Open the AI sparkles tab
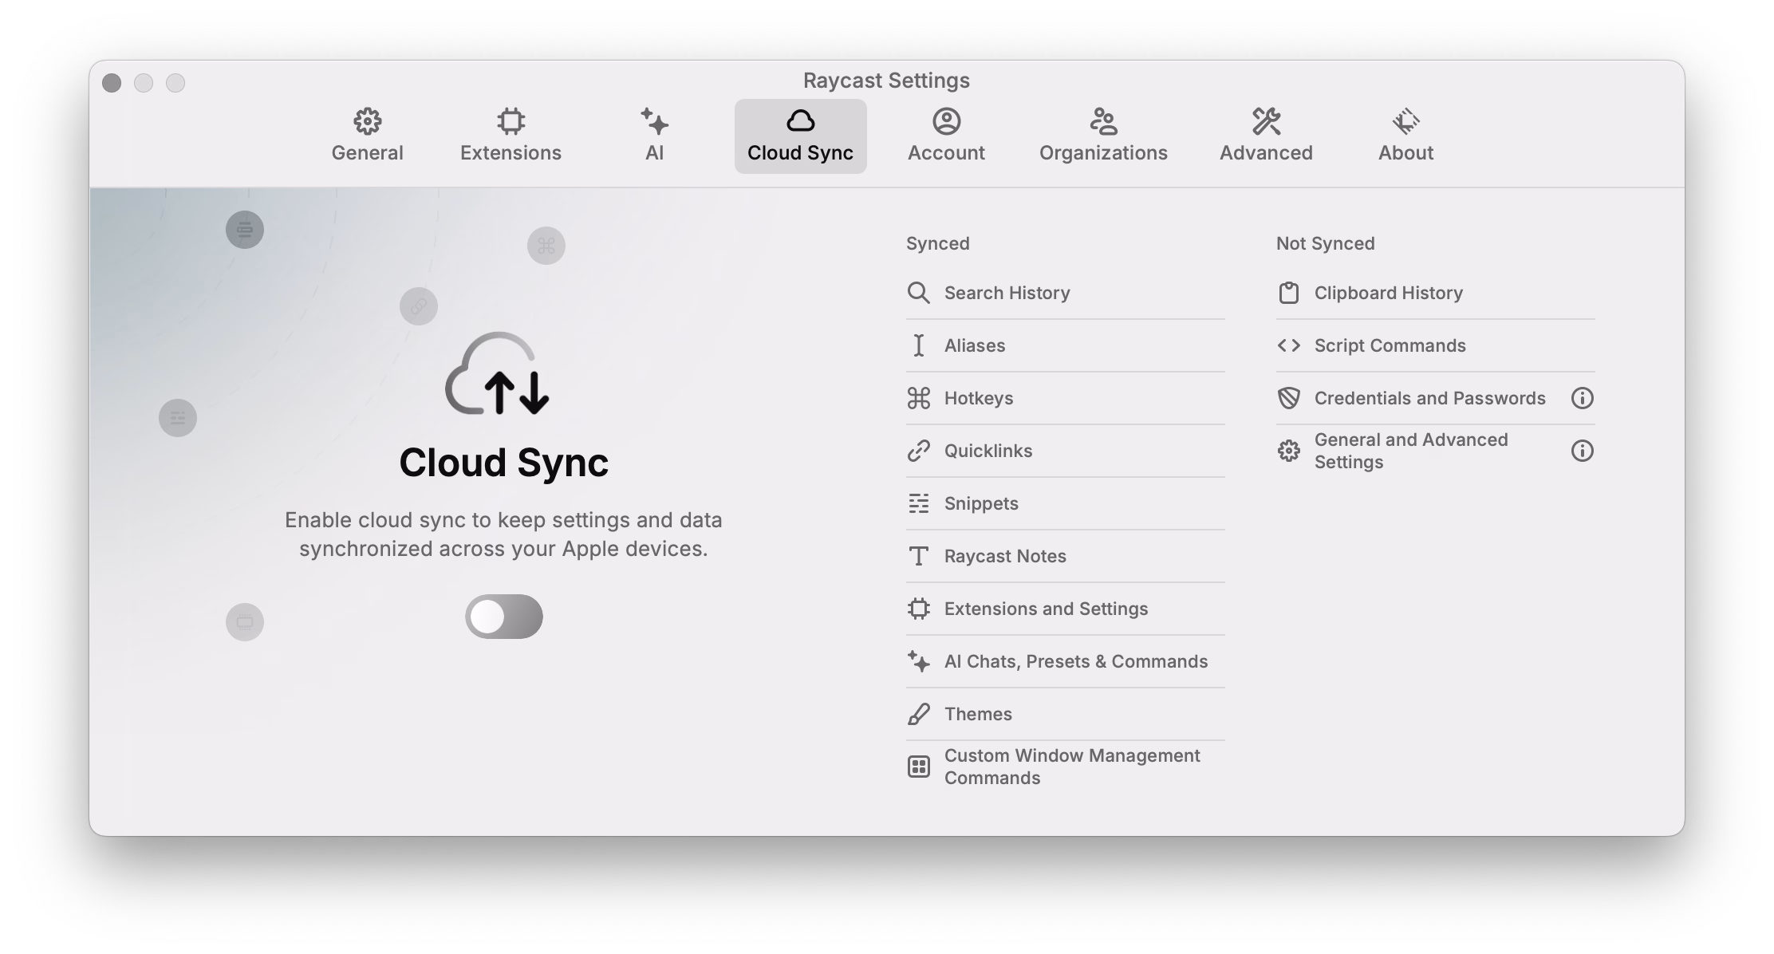Screen dimensions: 1774x954 (654, 136)
